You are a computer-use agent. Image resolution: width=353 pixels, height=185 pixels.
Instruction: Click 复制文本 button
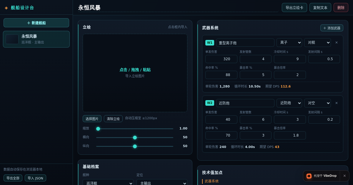320,8
